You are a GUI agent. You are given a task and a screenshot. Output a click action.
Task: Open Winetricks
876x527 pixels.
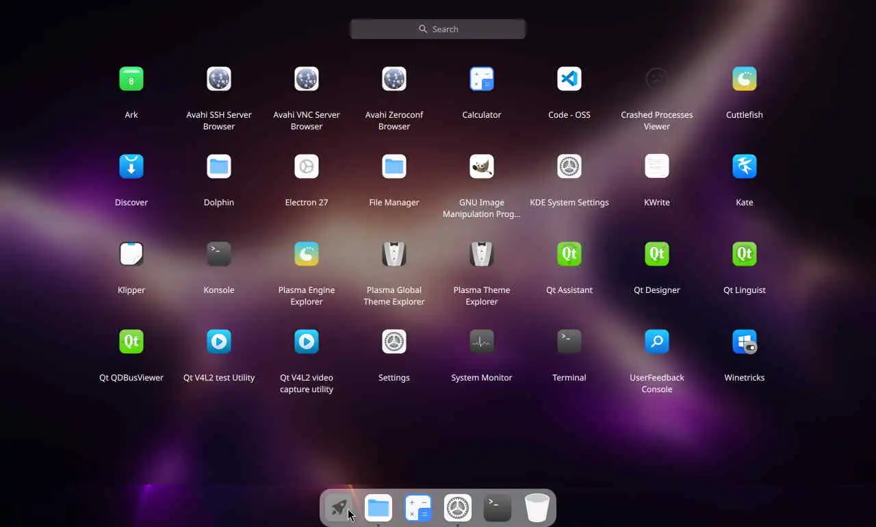[745, 342]
